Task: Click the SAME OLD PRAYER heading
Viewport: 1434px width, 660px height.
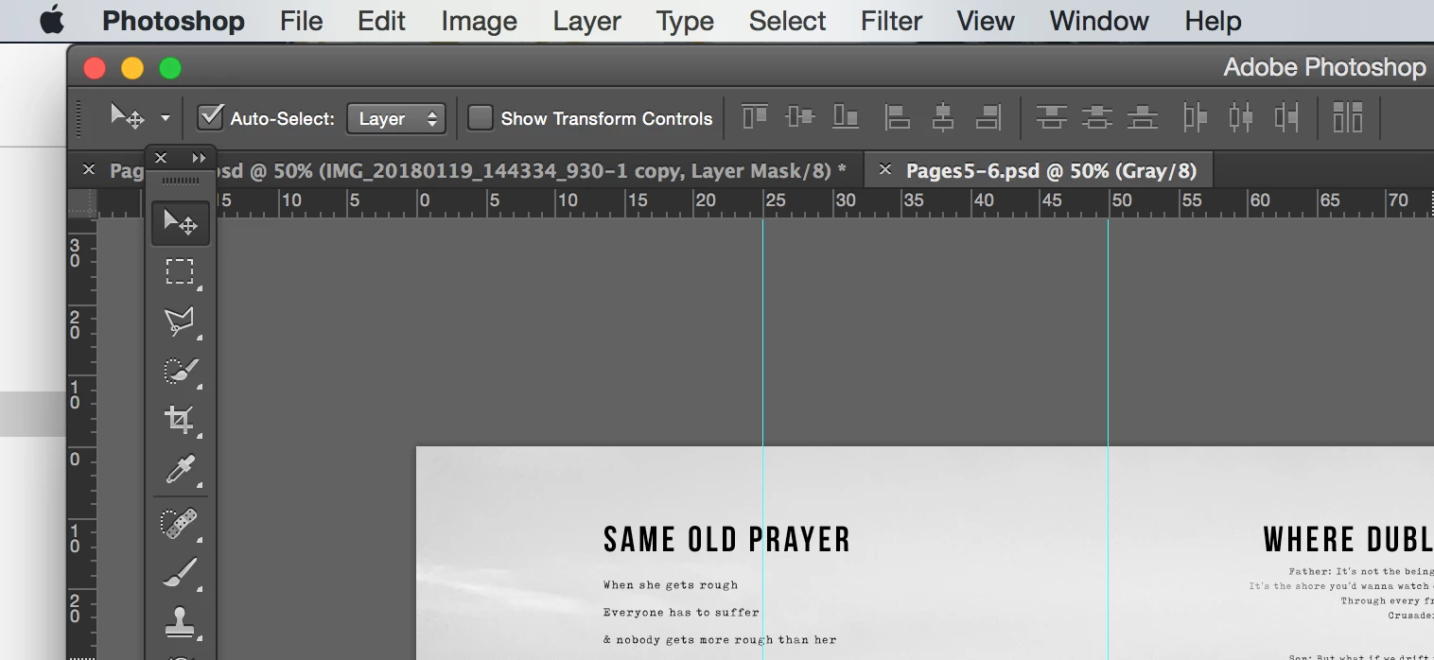Action: tap(726, 540)
